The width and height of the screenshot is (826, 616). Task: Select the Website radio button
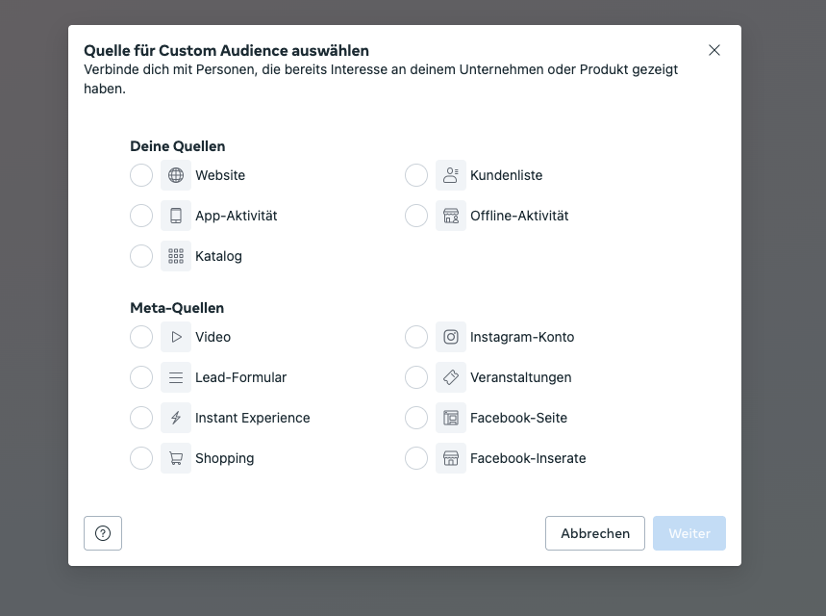pyautogui.click(x=141, y=175)
